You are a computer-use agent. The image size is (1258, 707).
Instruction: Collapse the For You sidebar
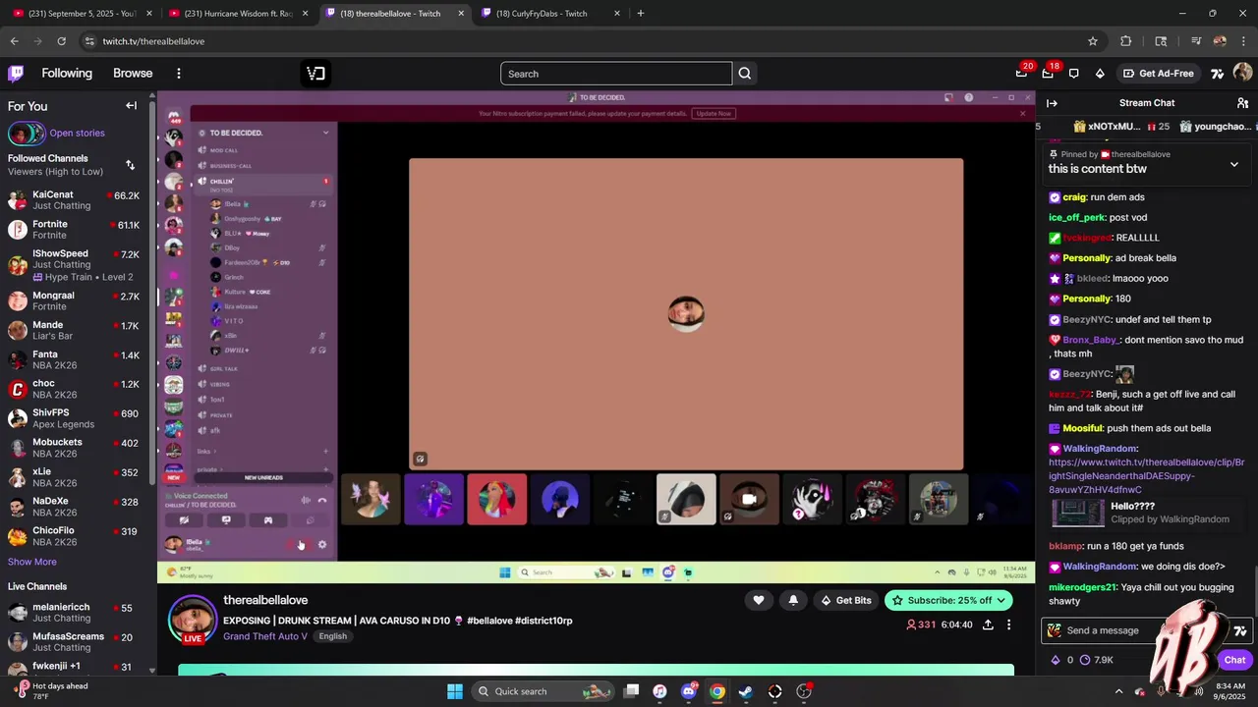click(x=131, y=106)
